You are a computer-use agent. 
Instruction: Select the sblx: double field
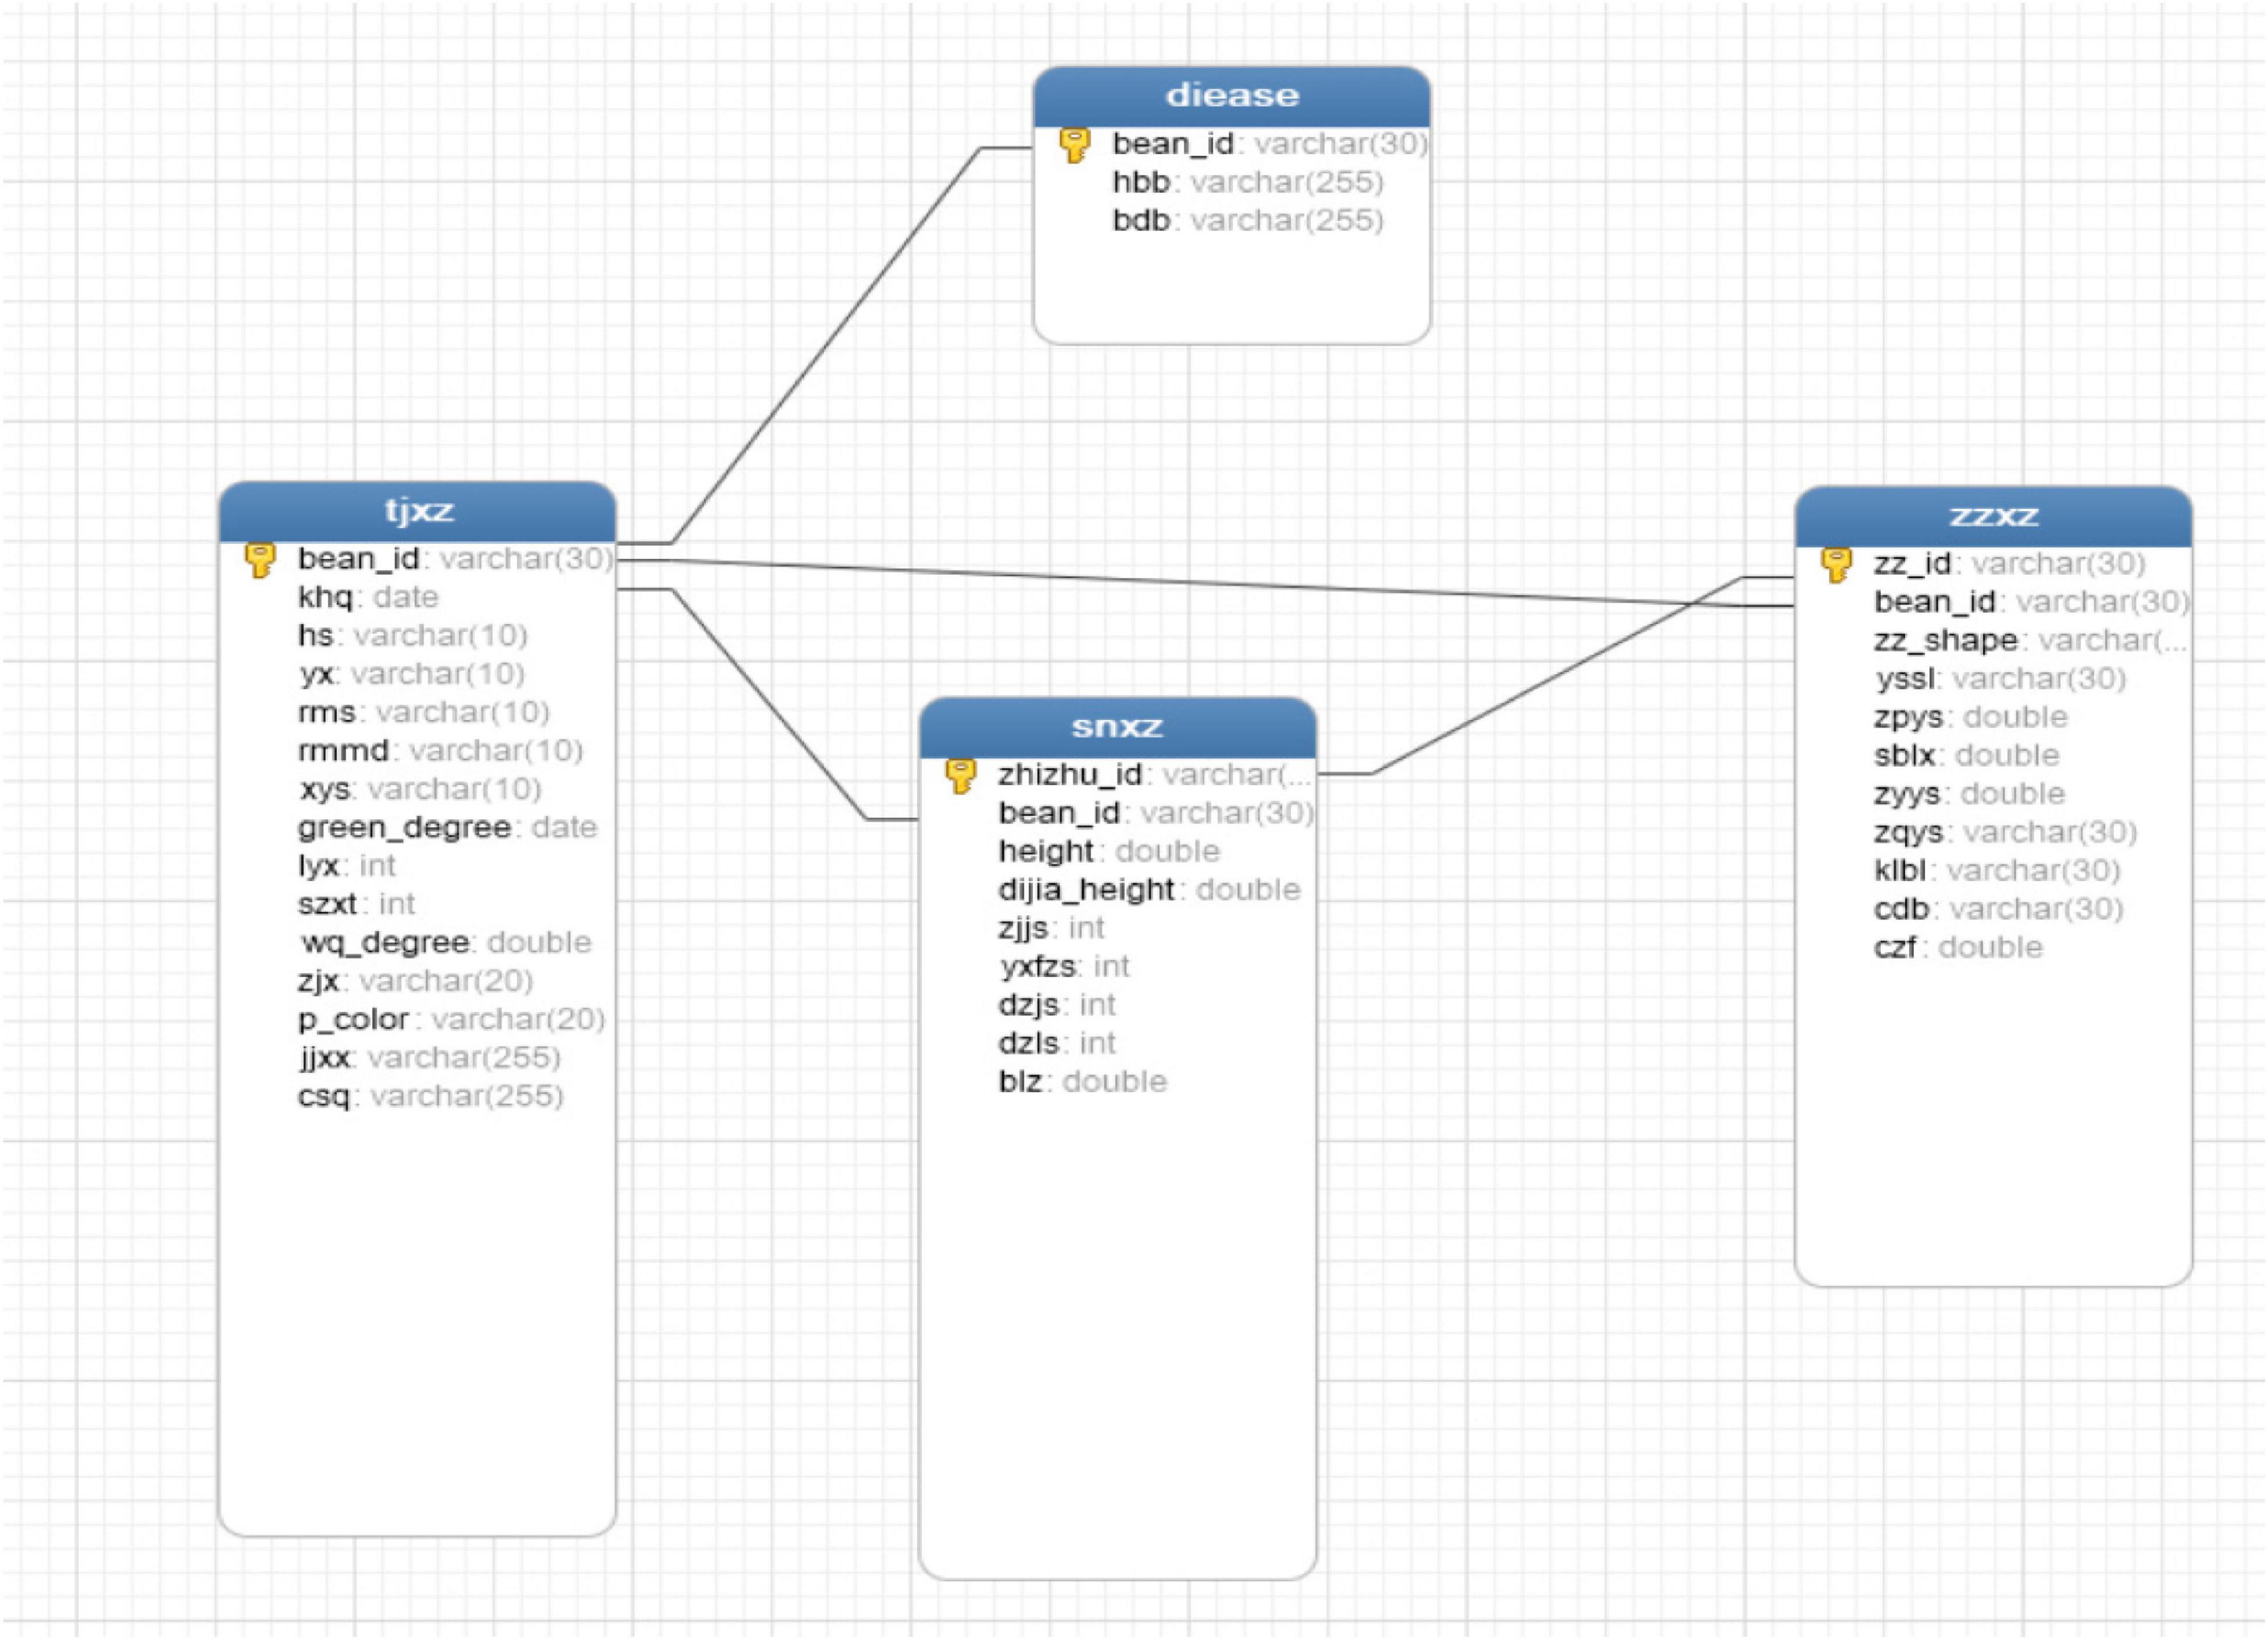(1967, 756)
